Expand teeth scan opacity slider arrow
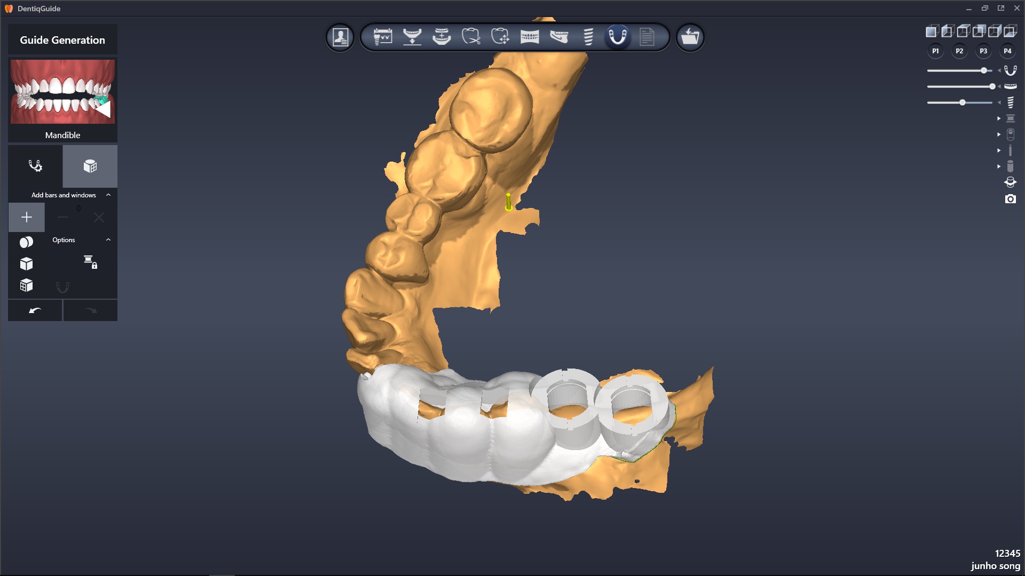The width and height of the screenshot is (1025, 576). pyautogui.click(x=999, y=86)
